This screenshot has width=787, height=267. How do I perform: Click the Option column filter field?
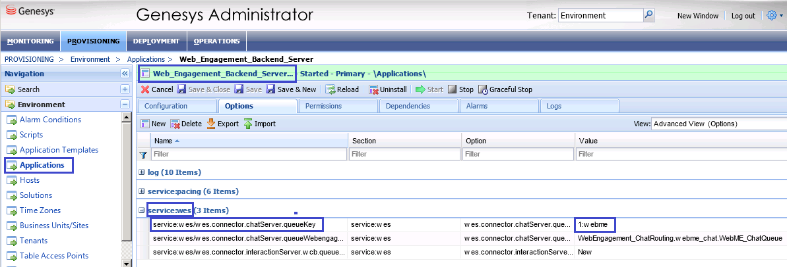click(x=519, y=155)
